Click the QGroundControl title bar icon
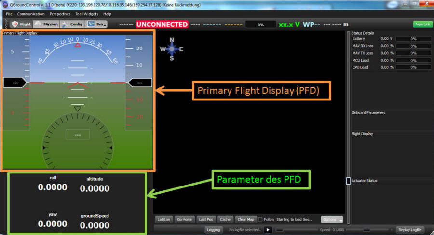The width and height of the screenshot is (434, 235). pos(5,5)
